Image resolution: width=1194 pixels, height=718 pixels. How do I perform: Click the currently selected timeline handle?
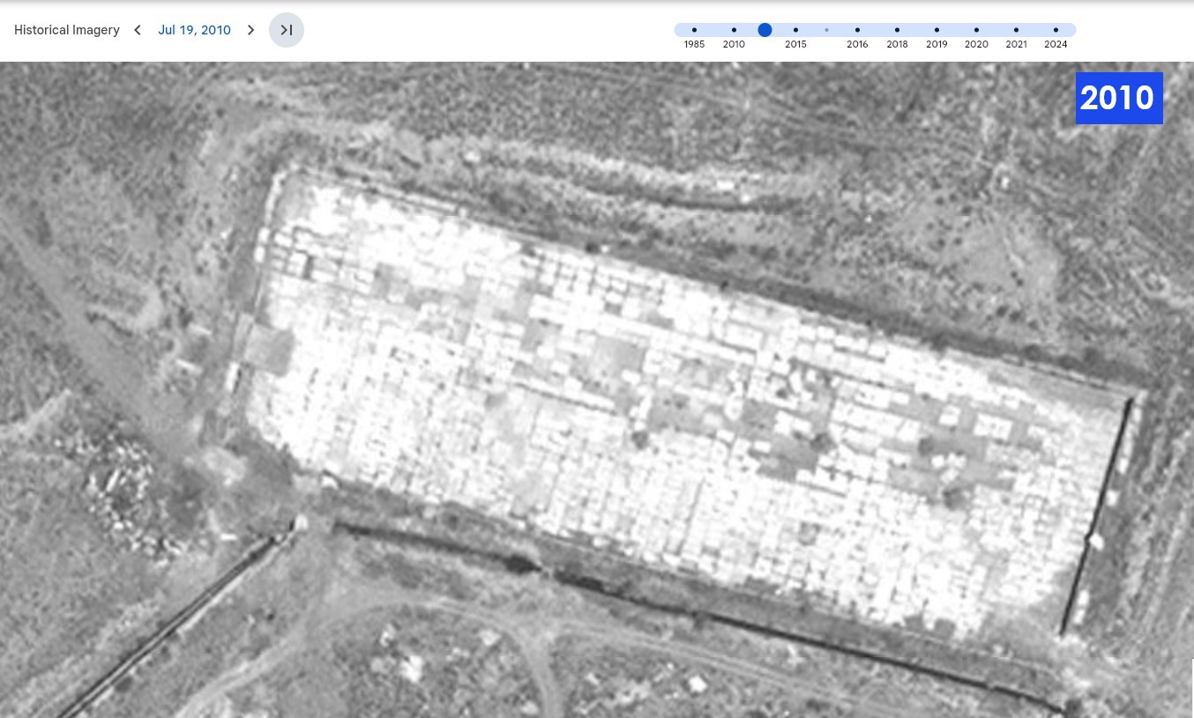pyautogui.click(x=765, y=30)
